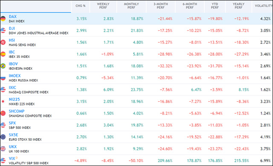Sort by the YTD PERF header
The width and height of the screenshot is (273, 166).
pos(215,6)
